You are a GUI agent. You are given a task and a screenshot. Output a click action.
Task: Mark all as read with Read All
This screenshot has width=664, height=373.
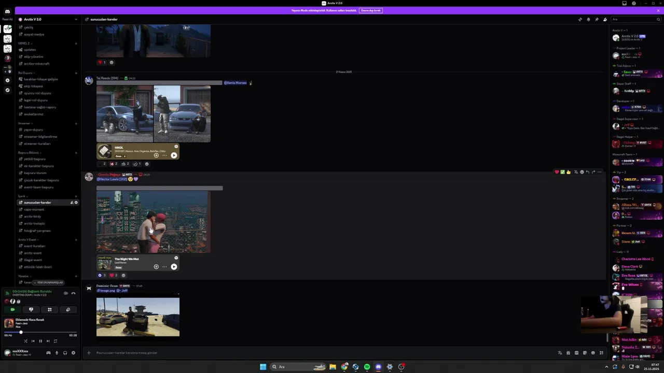click(7, 19)
